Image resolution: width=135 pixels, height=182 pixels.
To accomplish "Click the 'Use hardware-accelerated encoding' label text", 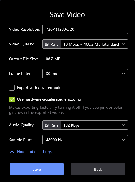I will tap(49, 99).
